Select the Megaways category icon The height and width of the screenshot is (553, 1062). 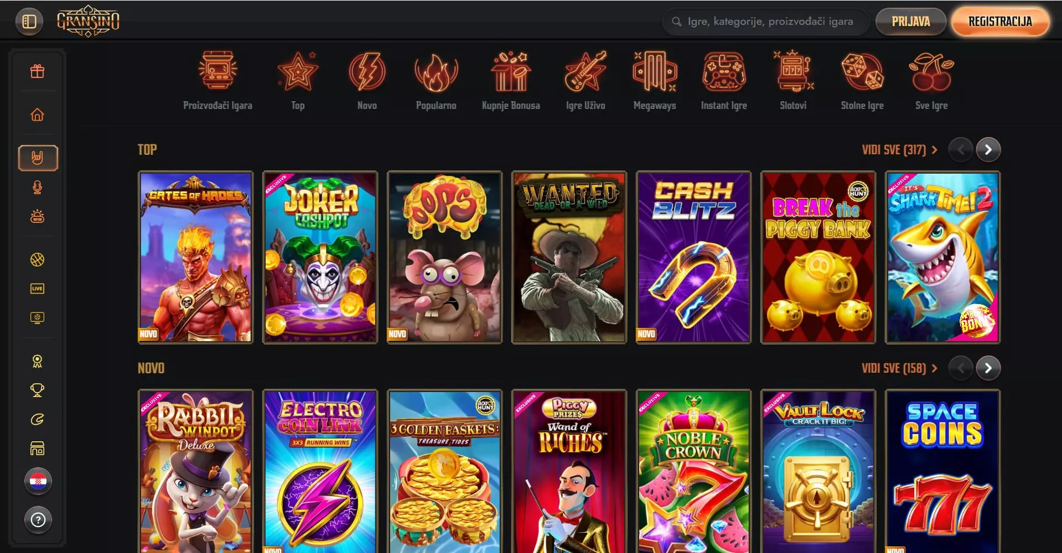tap(655, 81)
